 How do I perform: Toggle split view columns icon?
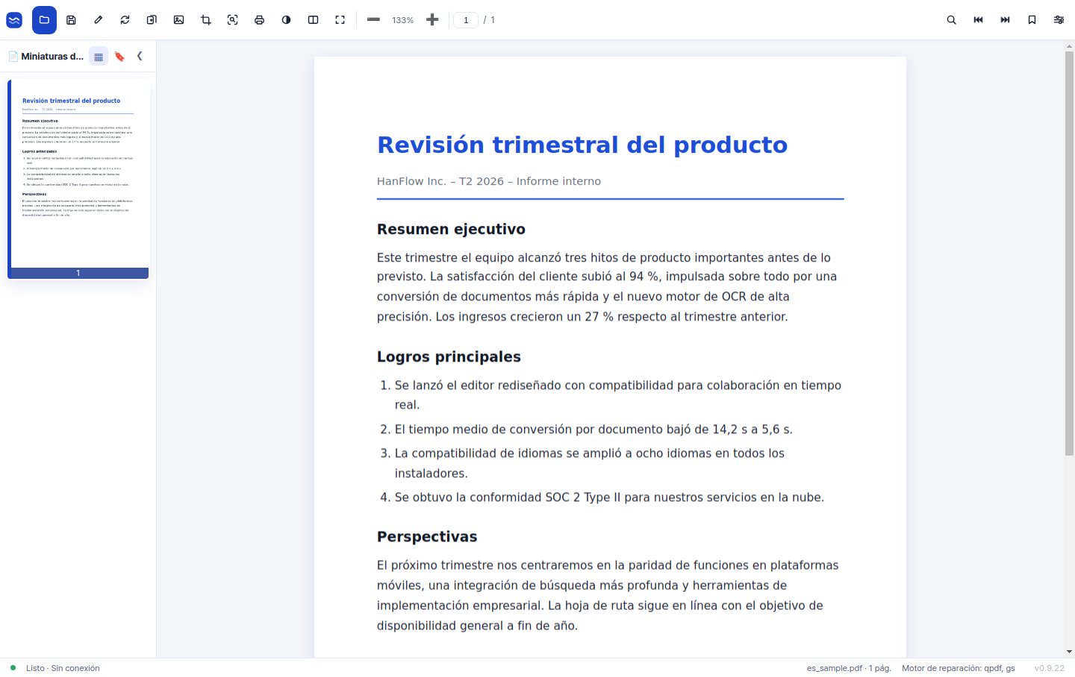pyautogui.click(x=313, y=20)
